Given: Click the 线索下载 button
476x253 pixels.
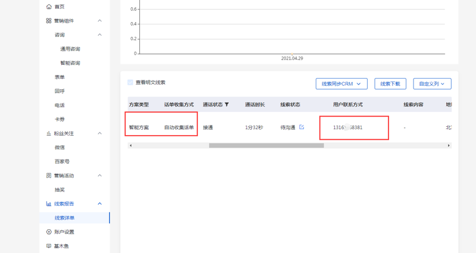Looking at the screenshot, I should point(390,84).
